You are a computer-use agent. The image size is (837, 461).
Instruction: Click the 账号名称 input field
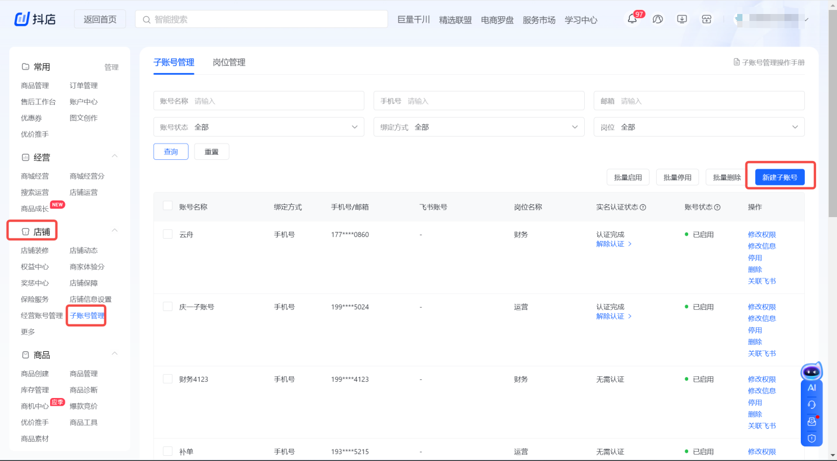click(259, 100)
